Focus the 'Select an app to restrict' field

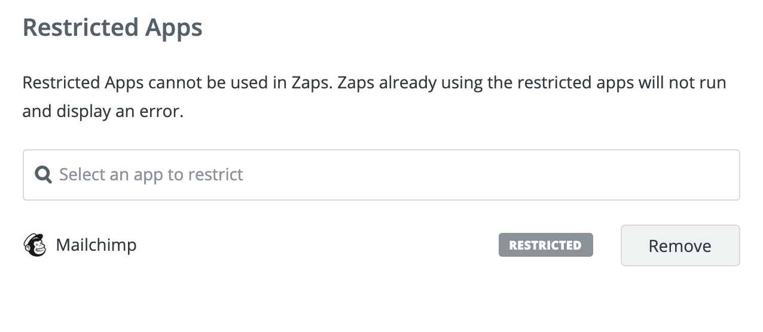(x=381, y=175)
